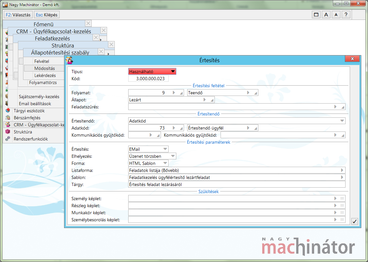Open the Értesítés EMail dropdown
The image size is (368, 262).
click(x=165, y=149)
